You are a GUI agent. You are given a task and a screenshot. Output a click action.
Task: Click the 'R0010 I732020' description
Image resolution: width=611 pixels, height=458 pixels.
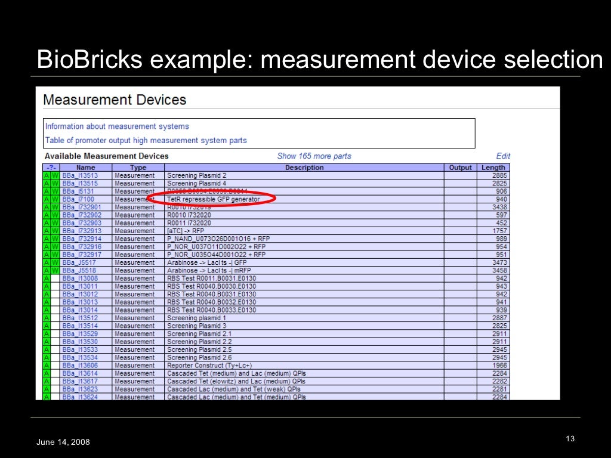pos(189,215)
